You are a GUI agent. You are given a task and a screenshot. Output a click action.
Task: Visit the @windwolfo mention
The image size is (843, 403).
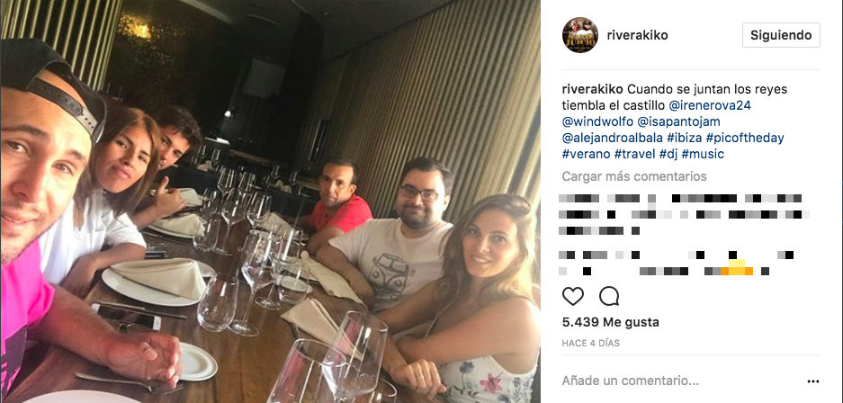[x=596, y=121]
